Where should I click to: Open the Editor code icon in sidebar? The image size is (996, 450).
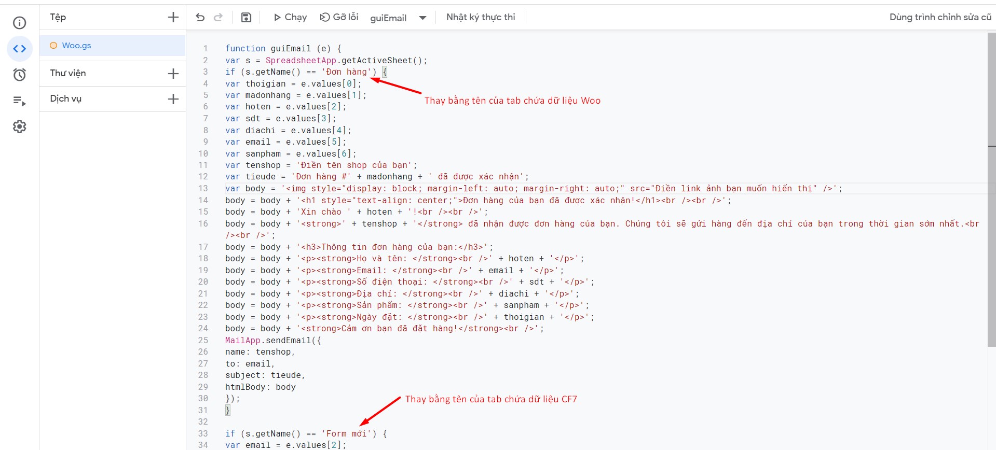[x=20, y=49]
